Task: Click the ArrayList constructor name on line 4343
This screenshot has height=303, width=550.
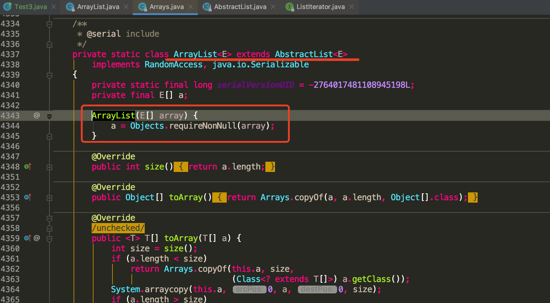Action: [x=113, y=115]
